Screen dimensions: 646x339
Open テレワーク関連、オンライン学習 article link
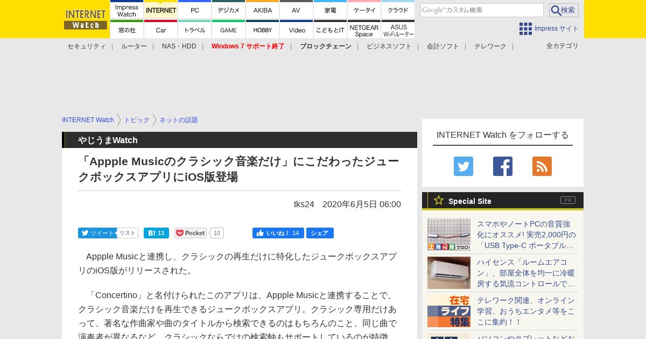pyautogui.click(x=526, y=311)
